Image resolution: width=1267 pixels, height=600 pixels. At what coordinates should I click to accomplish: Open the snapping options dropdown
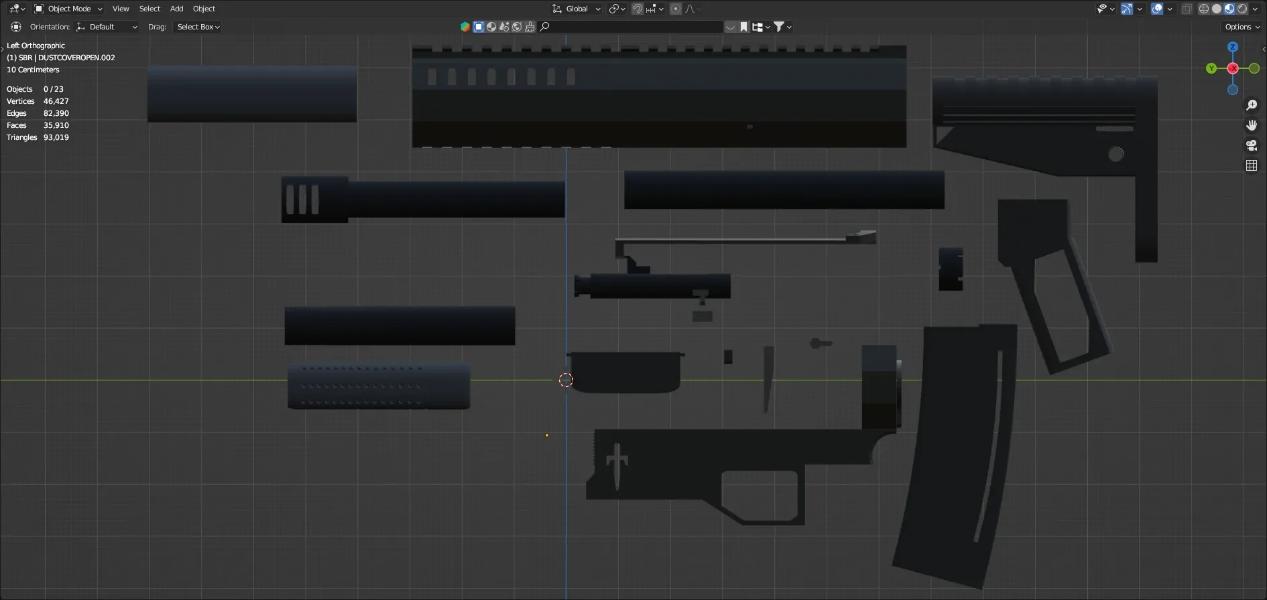pos(655,9)
